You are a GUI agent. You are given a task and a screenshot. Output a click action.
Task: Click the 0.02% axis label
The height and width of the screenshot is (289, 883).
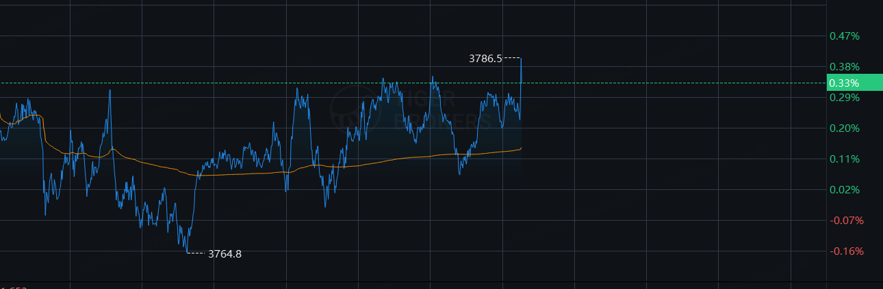[x=844, y=189]
